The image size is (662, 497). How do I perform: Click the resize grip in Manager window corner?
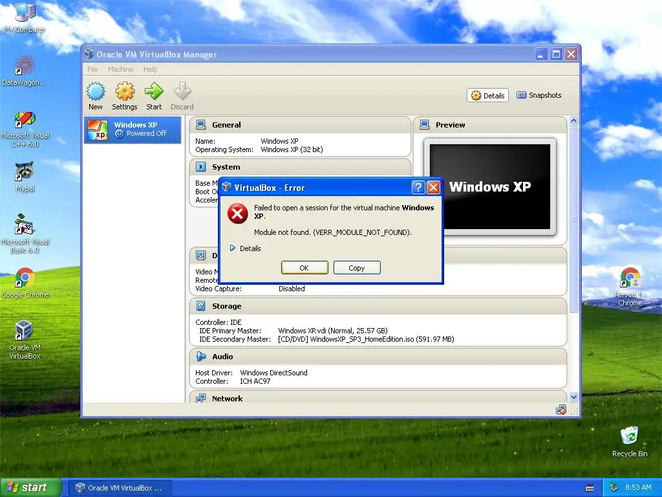click(x=575, y=412)
